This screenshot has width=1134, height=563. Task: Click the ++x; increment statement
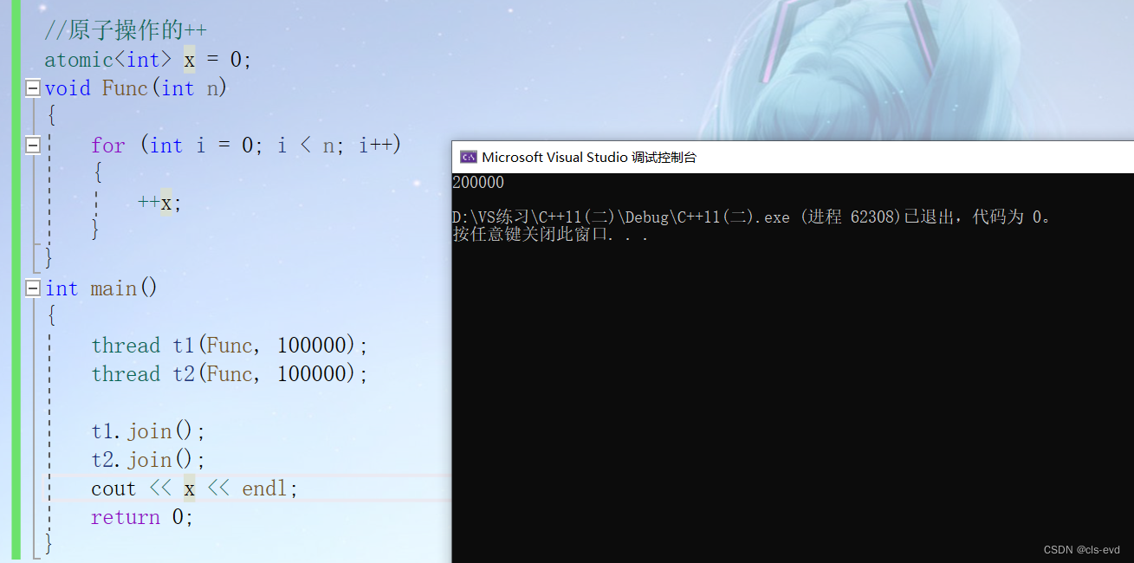(x=160, y=203)
